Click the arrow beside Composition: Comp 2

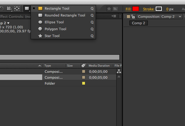(180, 16)
